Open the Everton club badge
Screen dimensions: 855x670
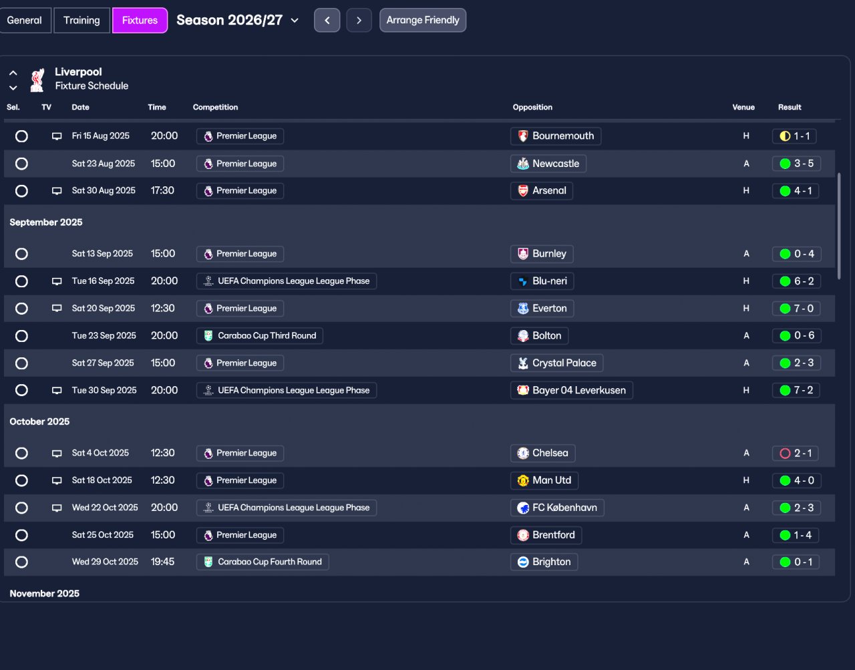click(523, 309)
